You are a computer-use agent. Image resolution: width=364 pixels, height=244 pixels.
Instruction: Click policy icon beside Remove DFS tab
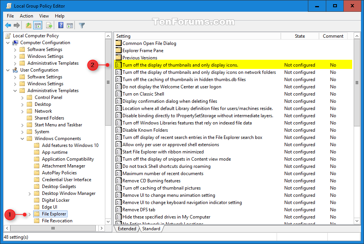pos(119,209)
